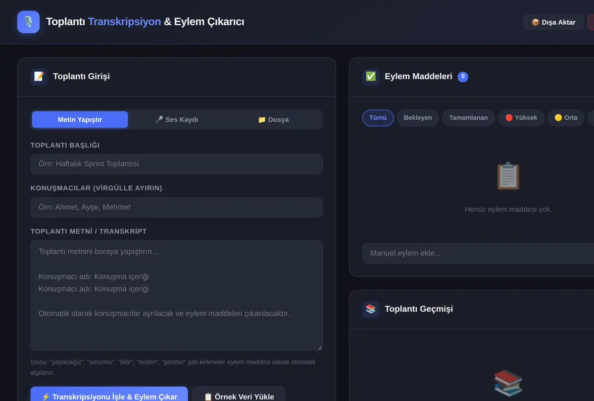The width and height of the screenshot is (594, 401).
Task: Filter action items by Tamamlanan
Action: pyautogui.click(x=468, y=118)
